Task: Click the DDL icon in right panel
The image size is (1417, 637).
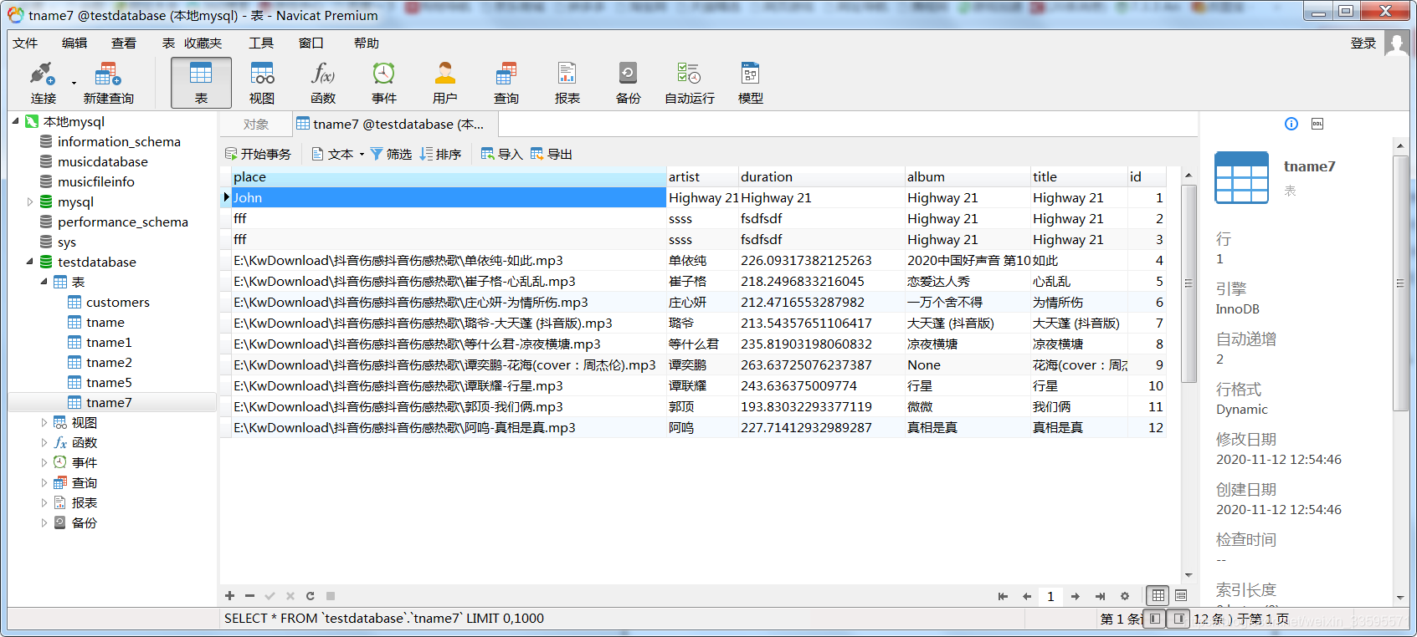Action: coord(1317,124)
